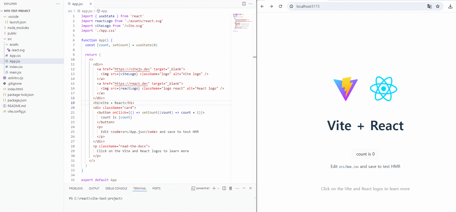This screenshot has width=456, height=212.
Task: Switch to the PROBLEMS panel tab
Action: coord(76,188)
